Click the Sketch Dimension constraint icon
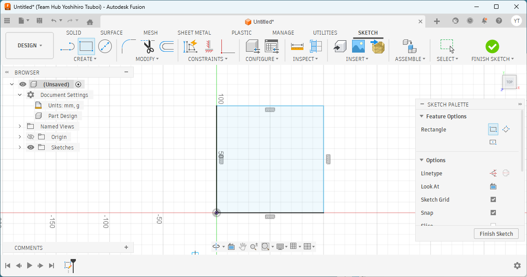Image resolution: width=527 pixels, height=277 pixels. pyautogui.click(x=190, y=46)
